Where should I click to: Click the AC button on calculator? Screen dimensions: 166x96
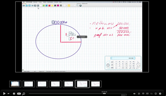pos(112,62)
